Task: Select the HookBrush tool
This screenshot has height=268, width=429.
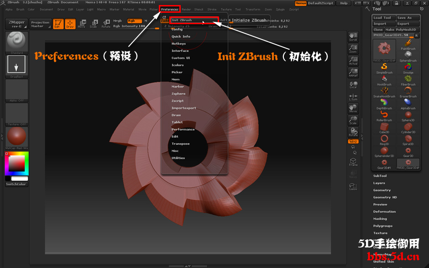Action: coord(384,80)
